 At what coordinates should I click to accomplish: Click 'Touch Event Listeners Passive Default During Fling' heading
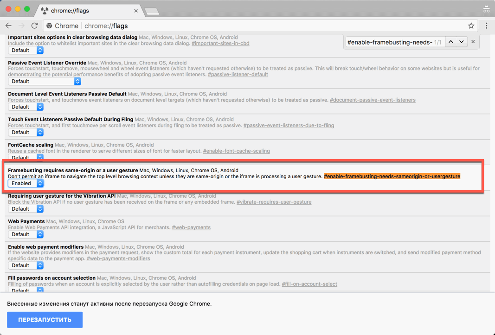pyautogui.click(x=71, y=120)
